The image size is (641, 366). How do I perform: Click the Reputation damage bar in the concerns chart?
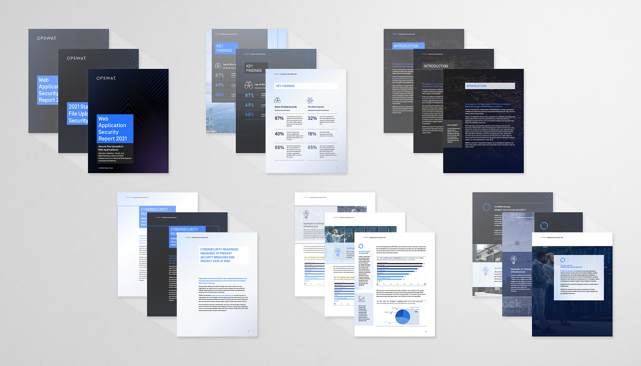pos(399,266)
